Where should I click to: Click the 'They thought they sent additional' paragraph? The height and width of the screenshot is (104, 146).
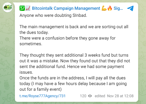pos(75,64)
